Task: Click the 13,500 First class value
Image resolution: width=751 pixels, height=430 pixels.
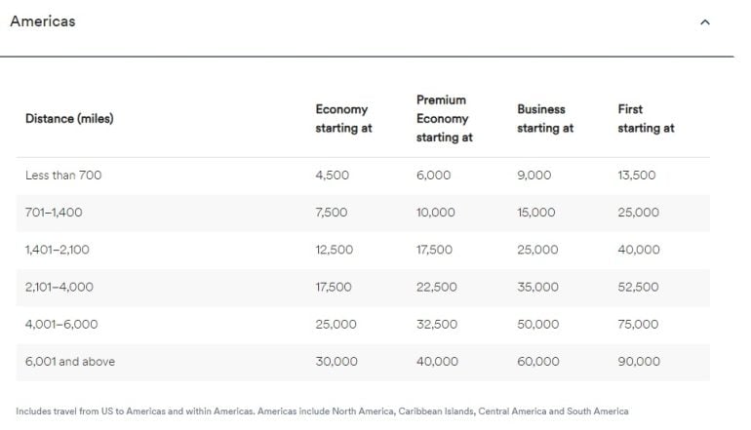Action: pyautogui.click(x=637, y=176)
